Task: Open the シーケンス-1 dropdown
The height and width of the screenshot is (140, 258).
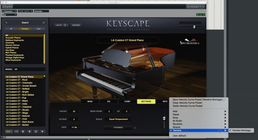Action: click(194, 7)
